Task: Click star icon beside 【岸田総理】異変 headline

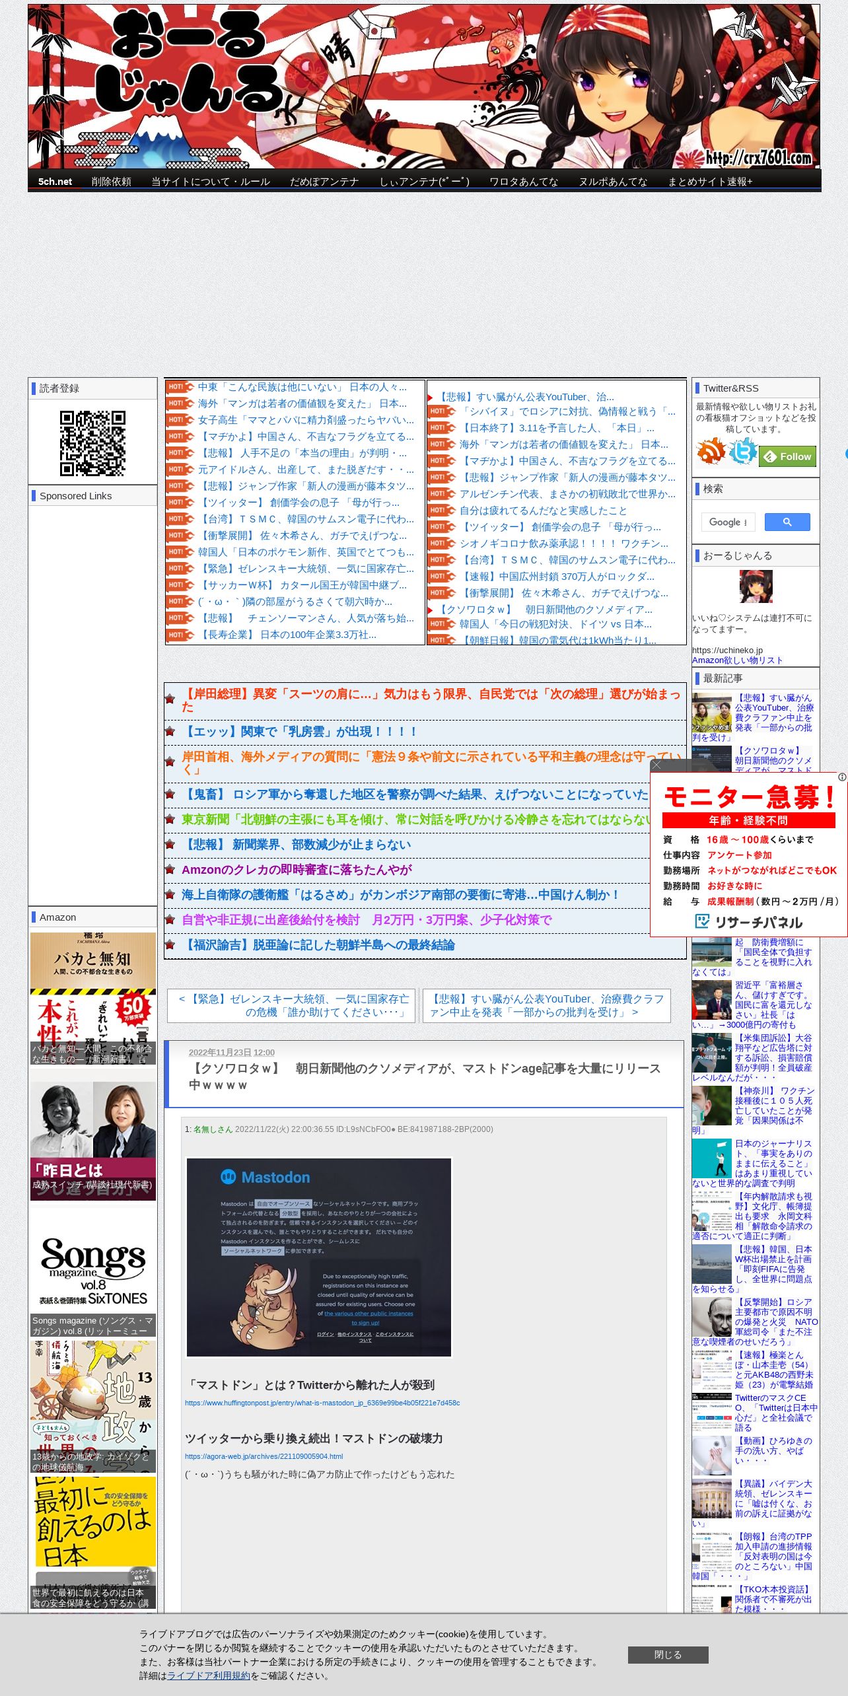Action: point(170,699)
